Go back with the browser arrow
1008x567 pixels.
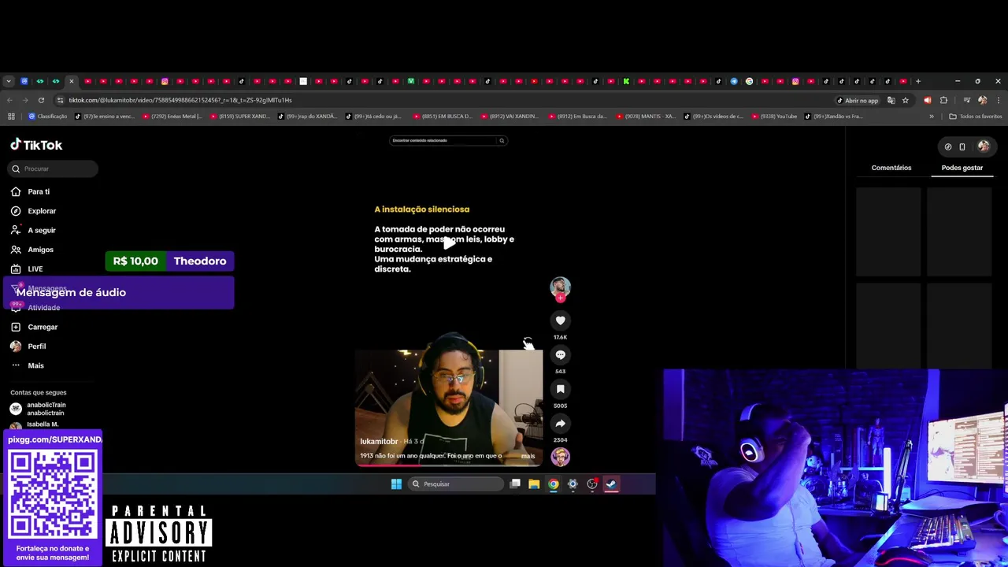[9, 100]
